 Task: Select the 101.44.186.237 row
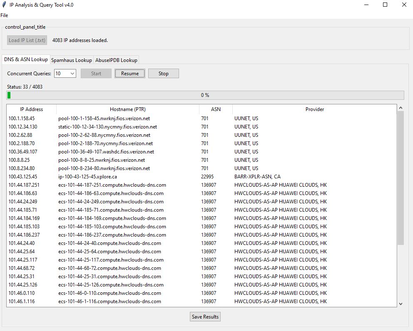pos(202,235)
